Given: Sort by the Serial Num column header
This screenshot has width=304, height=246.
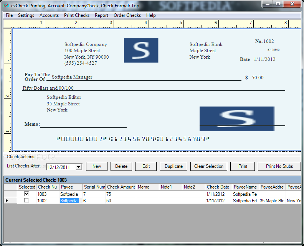Looking at the screenshot, I should pyautogui.click(x=94, y=187).
